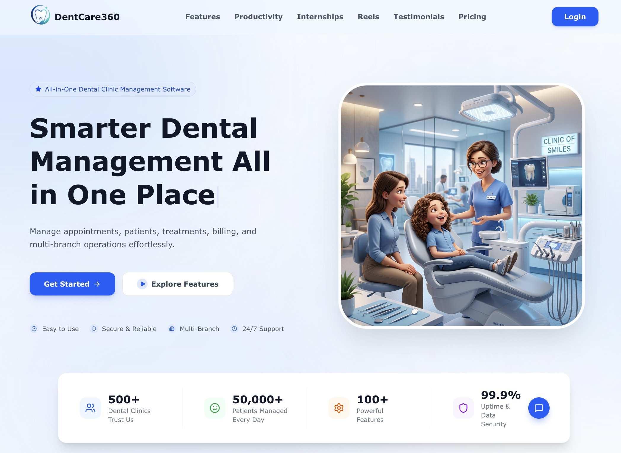This screenshot has height=453, width=621.
Task: Click the Secure & Reliable shield icon
Action: [94, 329]
